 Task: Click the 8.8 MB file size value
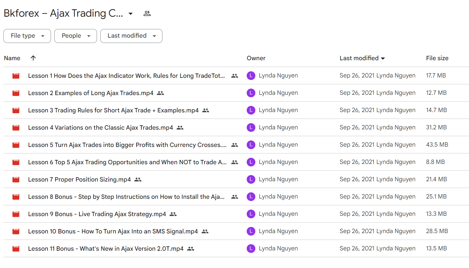(x=435, y=162)
